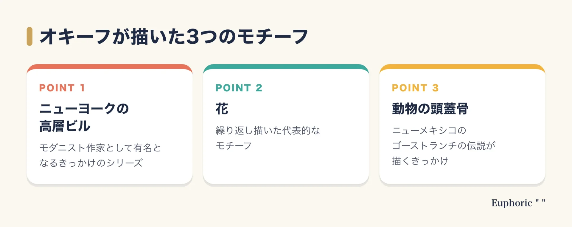The width and height of the screenshot is (572, 227).
Task: Click the gold accent bar beside the title
Action: tap(29, 36)
